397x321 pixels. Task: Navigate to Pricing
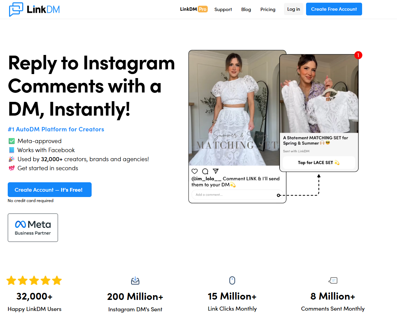pyautogui.click(x=268, y=9)
